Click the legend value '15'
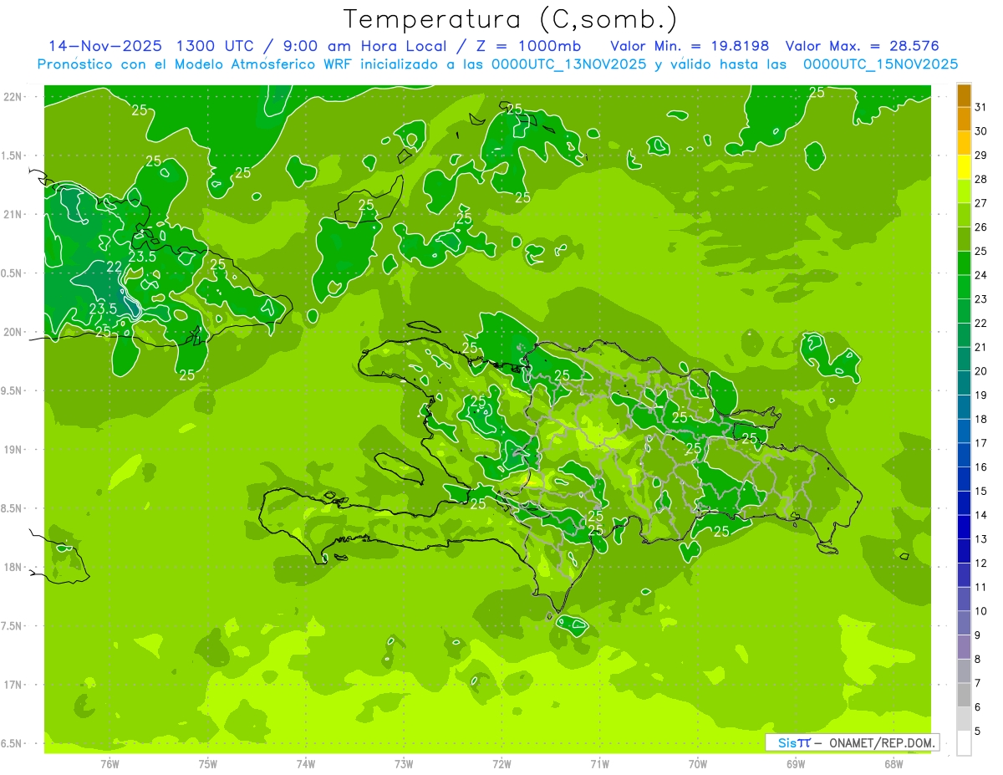 coord(981,491)
